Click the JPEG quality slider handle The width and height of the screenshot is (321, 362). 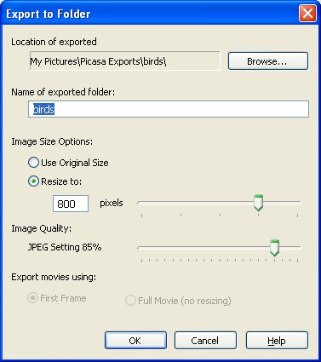tap(274, 248)
